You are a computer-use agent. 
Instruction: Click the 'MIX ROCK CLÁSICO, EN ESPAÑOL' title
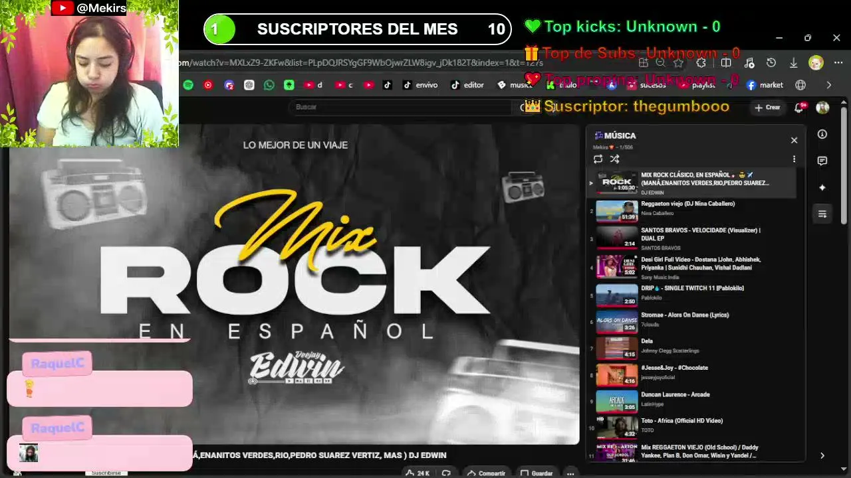(x=705, y=179)
